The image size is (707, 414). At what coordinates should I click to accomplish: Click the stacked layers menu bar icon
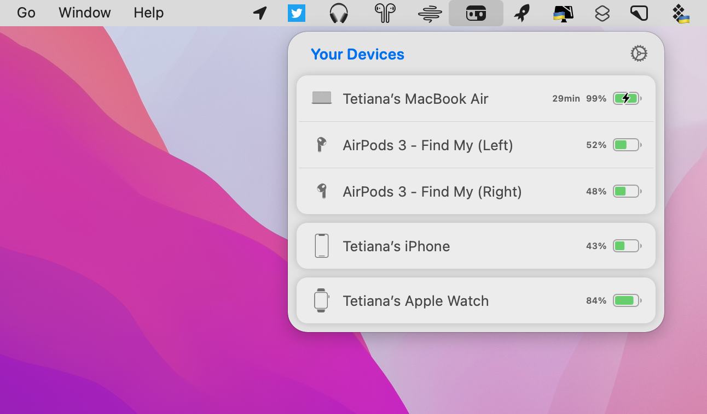(602, 13)
